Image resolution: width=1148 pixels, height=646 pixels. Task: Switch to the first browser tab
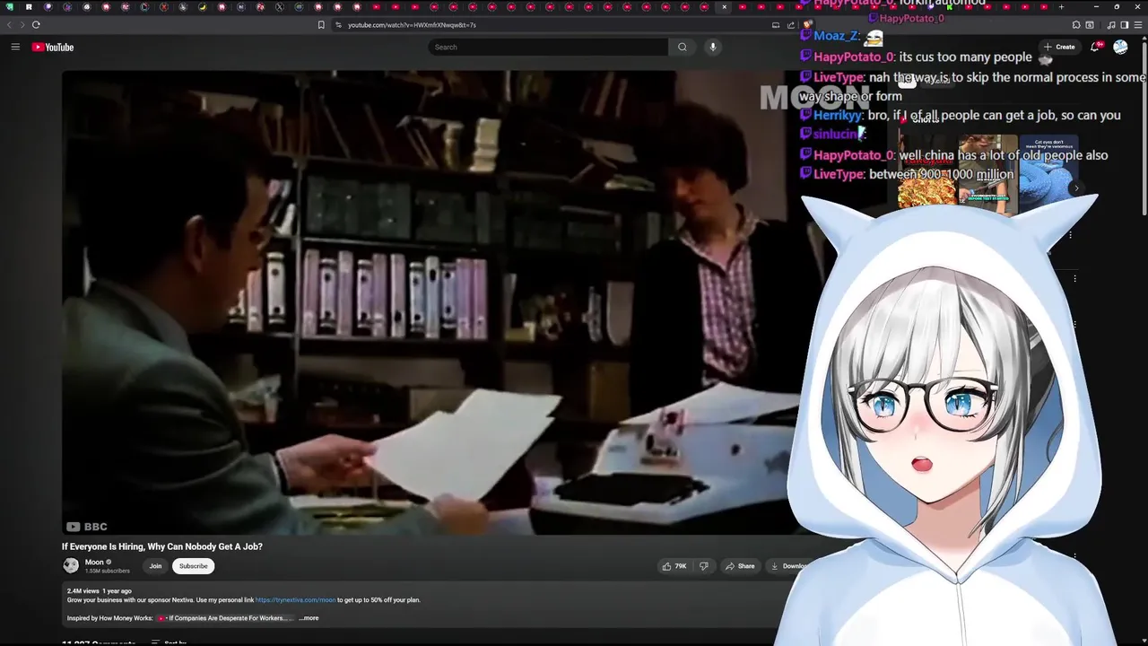tap(10, 7)
